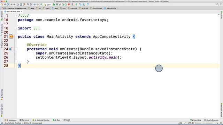Open the TODO tool window

(67, 120)
